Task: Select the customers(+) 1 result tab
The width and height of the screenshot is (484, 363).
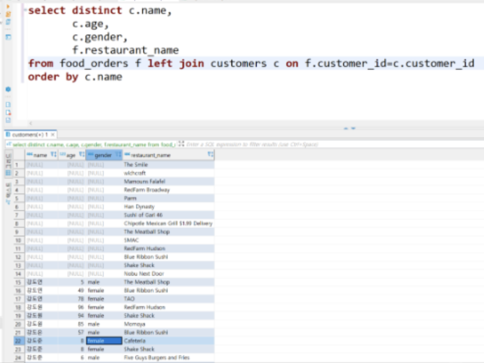Action: (30, 134)
